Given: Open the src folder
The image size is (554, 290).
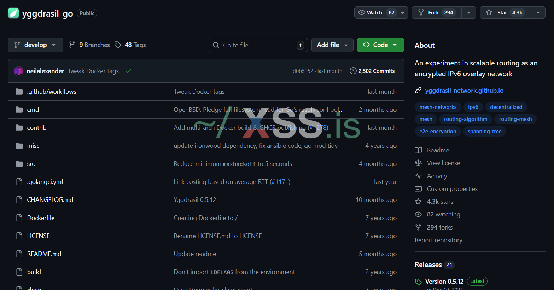Looking at the screenshot, I should 31,164.
